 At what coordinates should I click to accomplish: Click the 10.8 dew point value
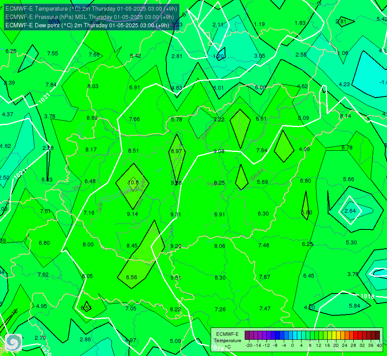pyautogui.click(x=133, y=183)
